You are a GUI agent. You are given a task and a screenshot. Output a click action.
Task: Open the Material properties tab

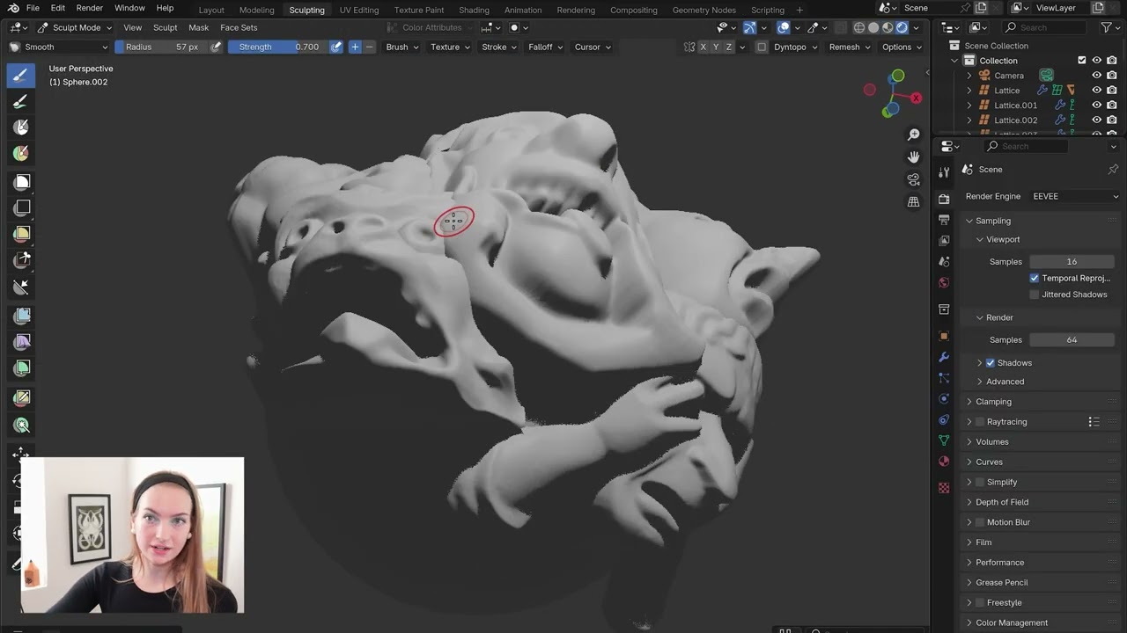tap(944, 462)
